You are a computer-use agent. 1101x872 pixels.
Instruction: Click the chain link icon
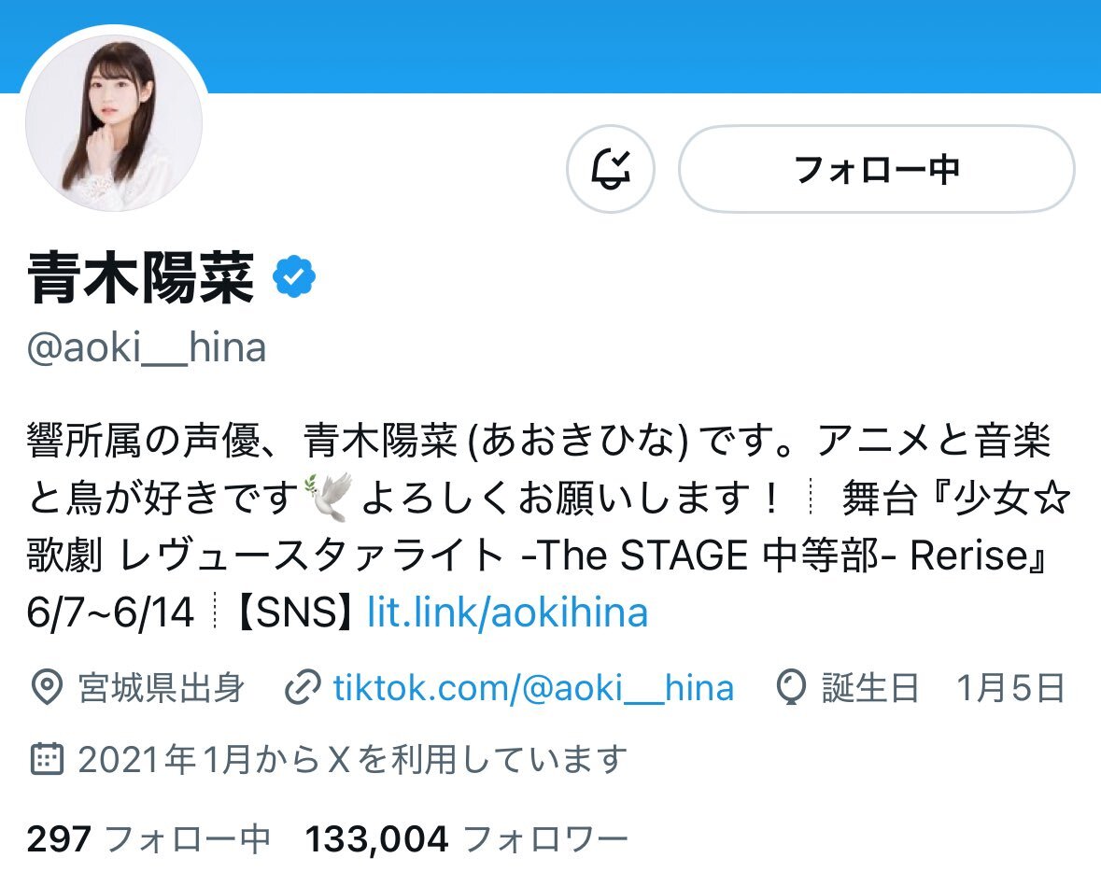(x=303, y=687)
